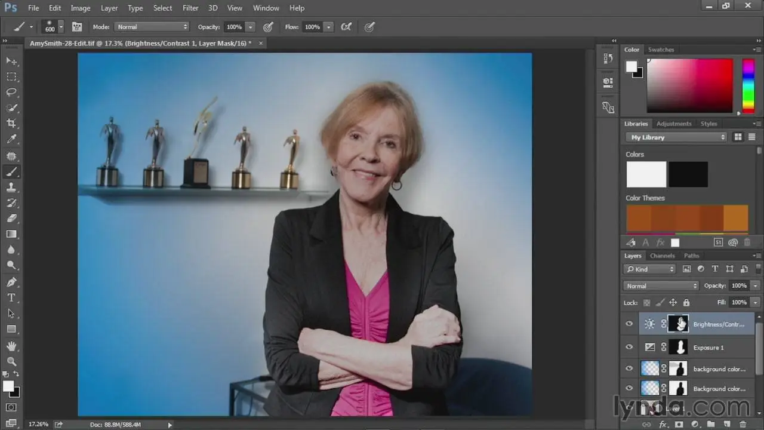This screenshot has width=764, height=430.
Task: Toggle pressure for opacity button
Action: coord(269,27)
